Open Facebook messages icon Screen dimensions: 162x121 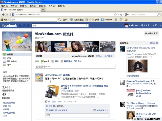coord(24,25)
